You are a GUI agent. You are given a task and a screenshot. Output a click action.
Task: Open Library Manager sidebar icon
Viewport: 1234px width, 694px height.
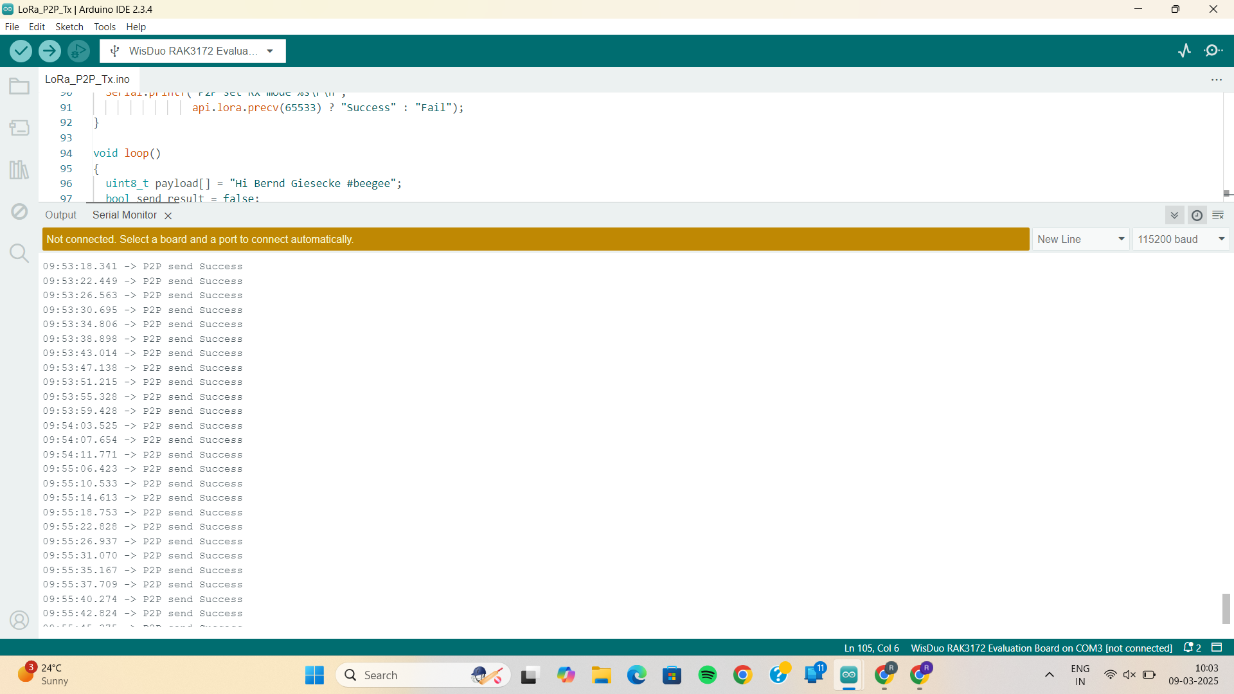point(19,170)
